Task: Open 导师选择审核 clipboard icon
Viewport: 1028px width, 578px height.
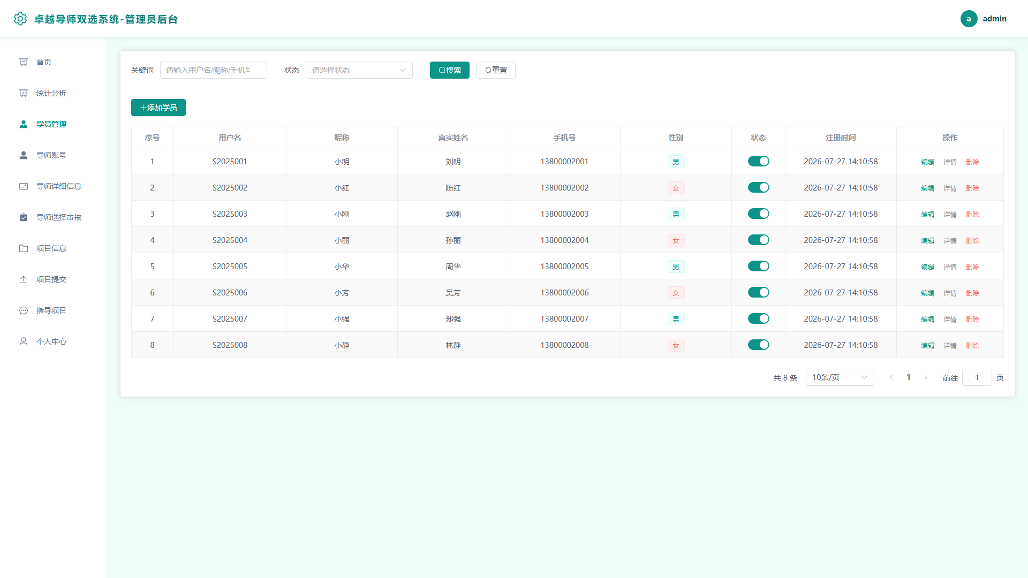Action: point(24,217)
